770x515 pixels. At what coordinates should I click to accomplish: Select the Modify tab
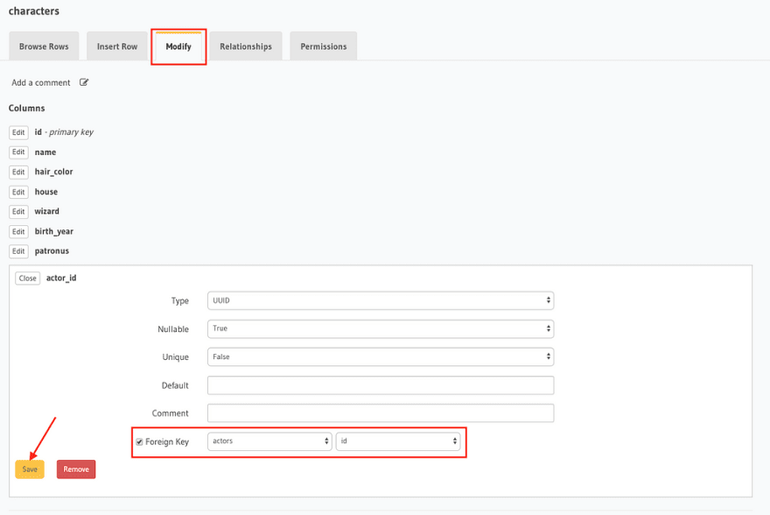178,46
